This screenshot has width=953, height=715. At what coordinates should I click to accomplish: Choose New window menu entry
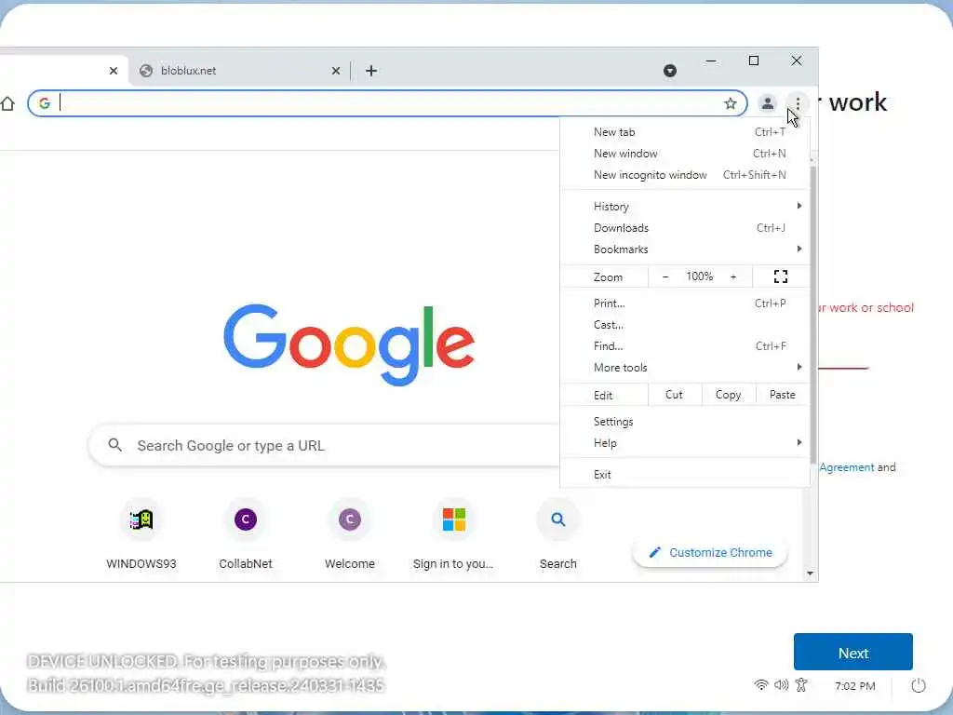(685, 154)
